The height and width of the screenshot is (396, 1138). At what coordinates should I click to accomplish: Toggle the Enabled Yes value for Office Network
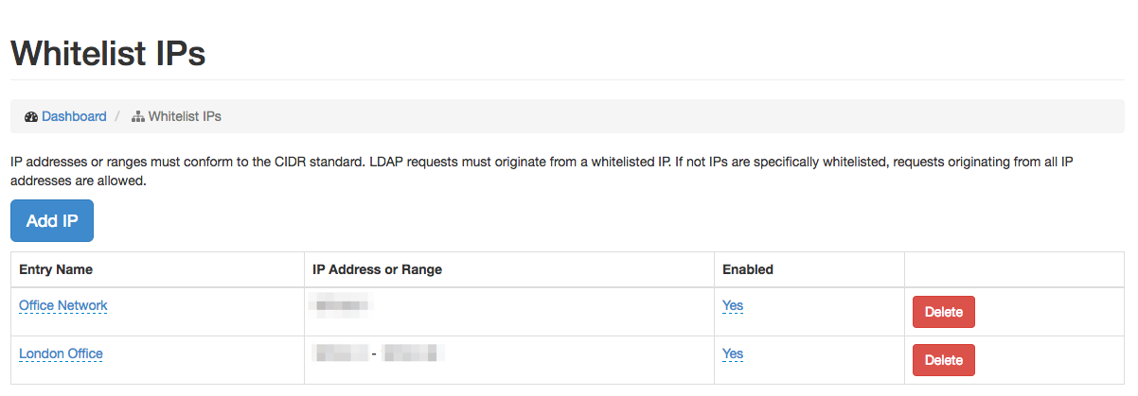(x=733, y=305)
